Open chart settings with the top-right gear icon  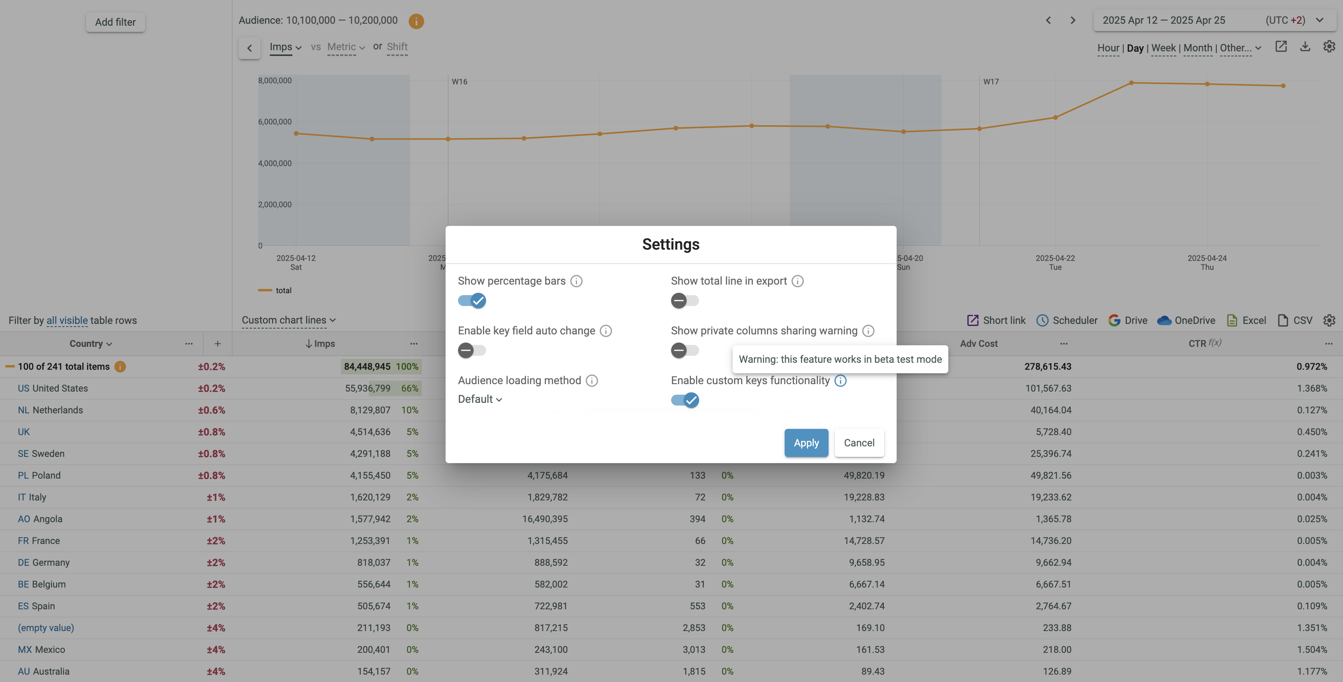(x=1329, y=47)
